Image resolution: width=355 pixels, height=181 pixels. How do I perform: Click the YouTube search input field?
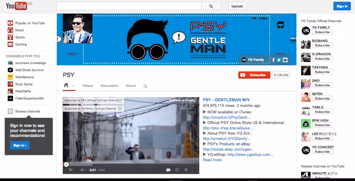point(129,7)
